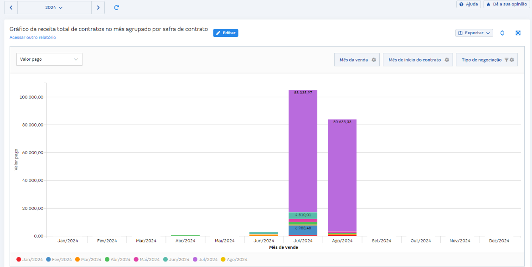
Task: Open gear settings for Mês de início do contrato
Action: [x=447, y=60]
